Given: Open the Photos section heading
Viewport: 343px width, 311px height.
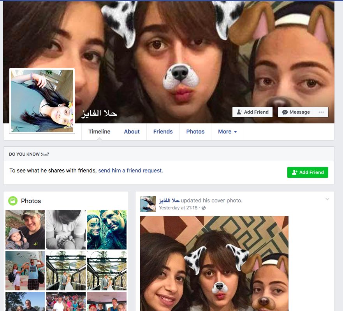Looking at the screenshot, I should tap(31, 201).
